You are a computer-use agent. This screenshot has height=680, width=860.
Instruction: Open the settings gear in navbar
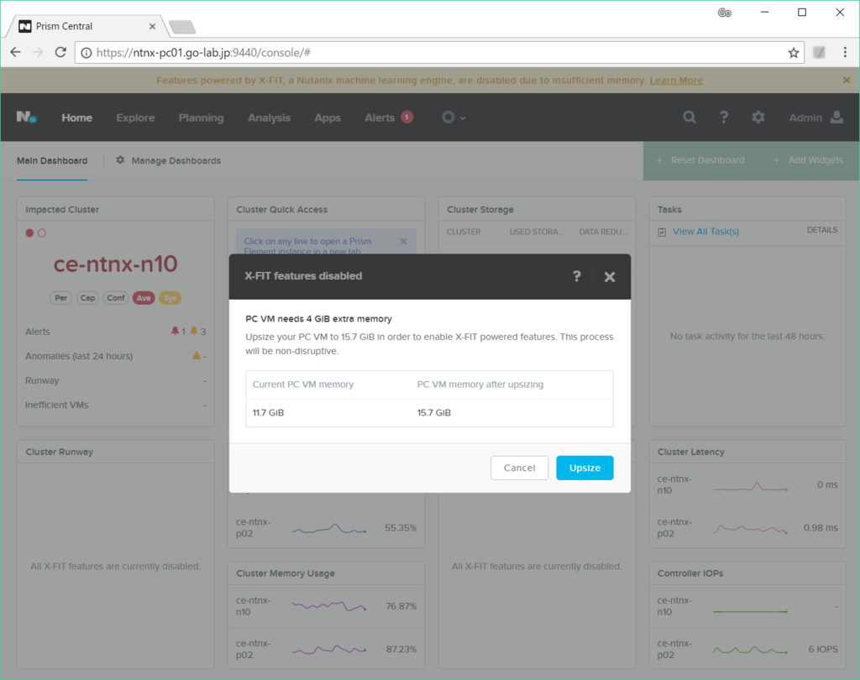758,117
